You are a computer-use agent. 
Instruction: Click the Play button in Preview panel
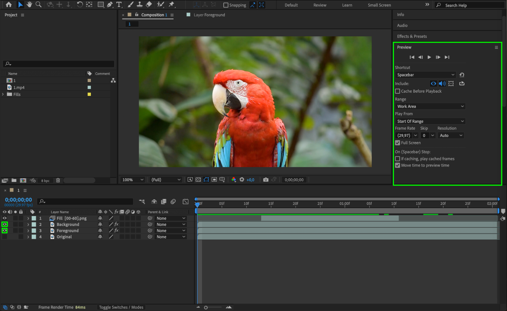tap(429, 57)
